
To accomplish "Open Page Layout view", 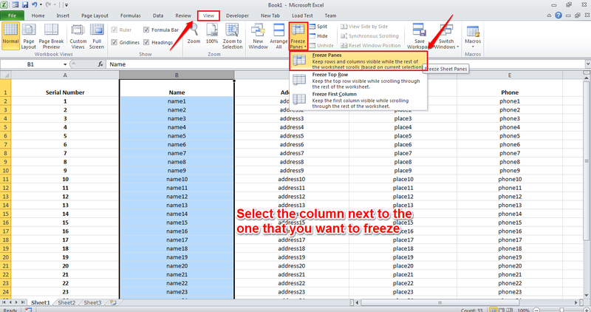I will pyautogui.click(x=29, y=35).
